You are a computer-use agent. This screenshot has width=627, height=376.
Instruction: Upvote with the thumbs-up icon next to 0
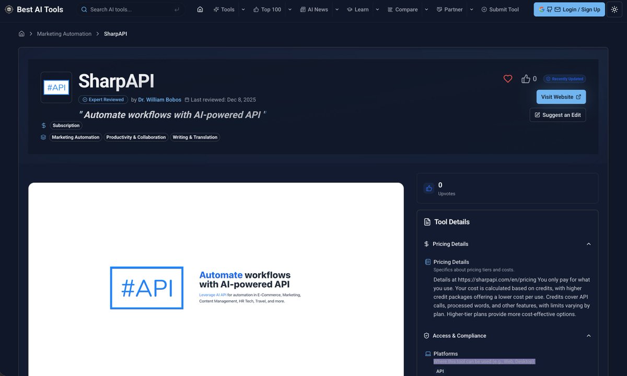point(526,79)
